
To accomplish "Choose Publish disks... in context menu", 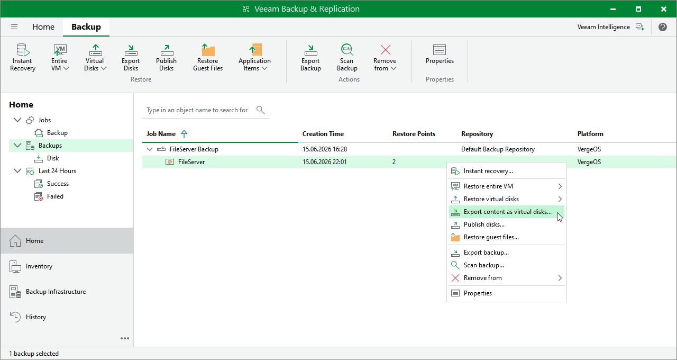I will [x=507, y=224].
